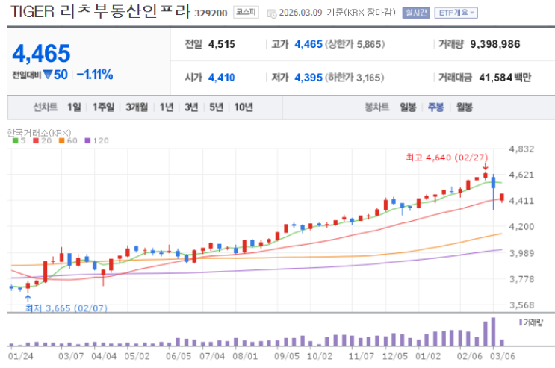Viewport: 555px width, 368px height.
Task: Click the 12/05 date axis label
Action: [x=394, y=356]
